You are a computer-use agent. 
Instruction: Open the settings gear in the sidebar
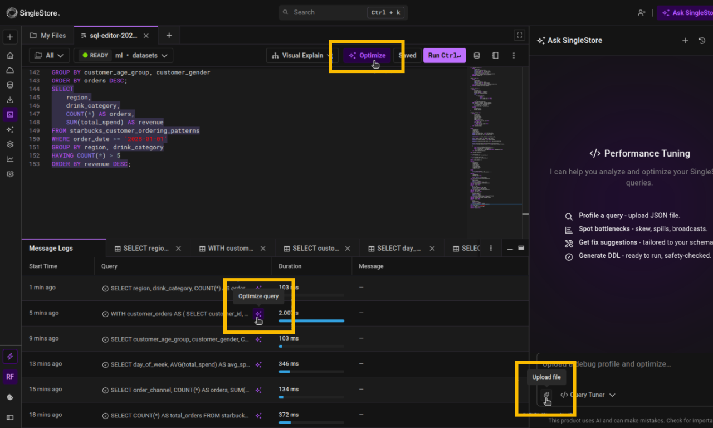tap(10, 174)
